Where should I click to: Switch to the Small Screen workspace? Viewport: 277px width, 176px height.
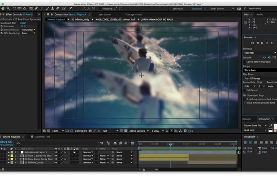217,8
